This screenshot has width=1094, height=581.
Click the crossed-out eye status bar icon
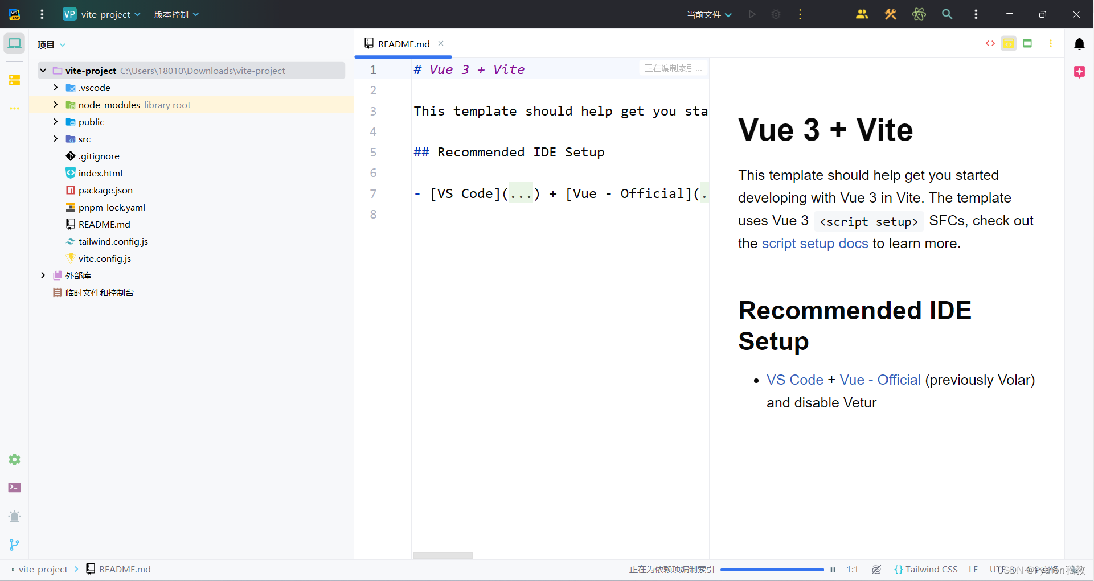pyautogui.click(x=876, y=570)
